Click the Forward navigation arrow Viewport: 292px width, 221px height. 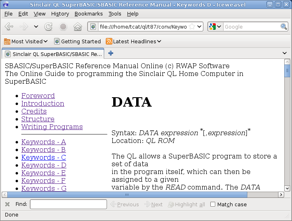tap(24, 27)
